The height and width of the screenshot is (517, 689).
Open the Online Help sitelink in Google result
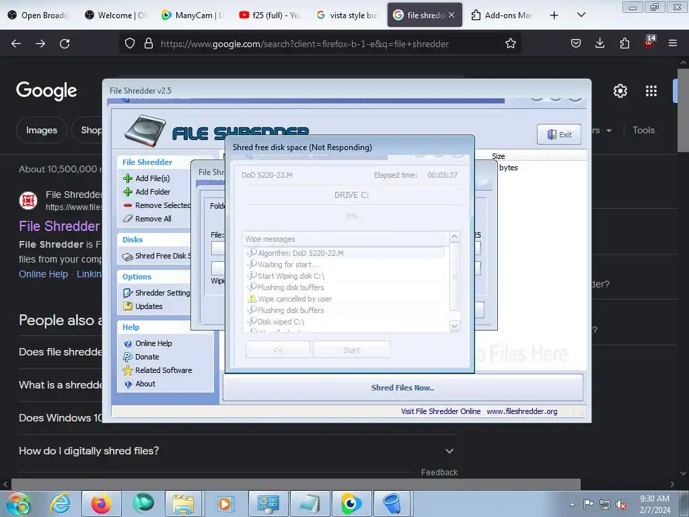(43, 274)
